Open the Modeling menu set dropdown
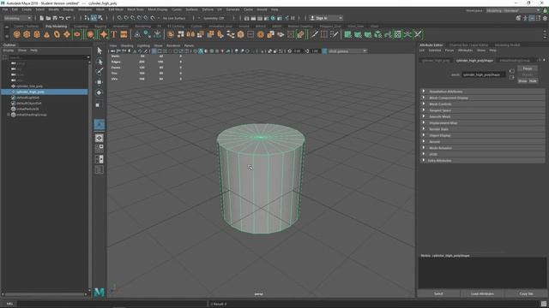This screenshot has height=308, width=549. (x=17, y=18)
